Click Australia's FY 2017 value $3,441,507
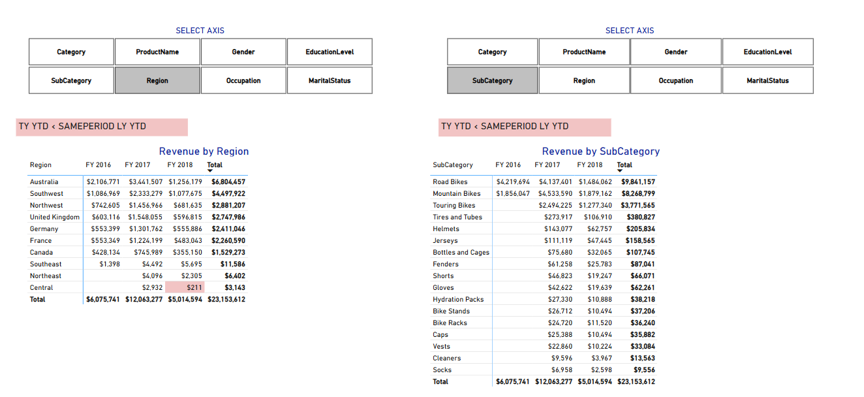Viewport: 864px width, 397px height. [146, 182]
